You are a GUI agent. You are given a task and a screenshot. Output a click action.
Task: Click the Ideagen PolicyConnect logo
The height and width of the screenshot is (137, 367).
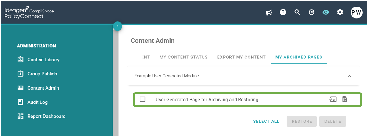point(29,12)
